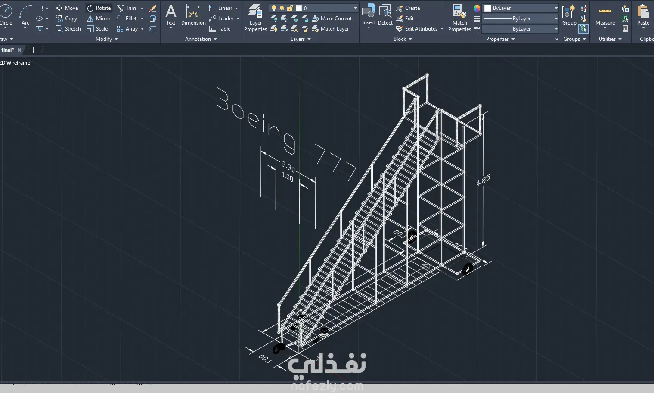Click the layer 0 white color swatch

point(299,8)
